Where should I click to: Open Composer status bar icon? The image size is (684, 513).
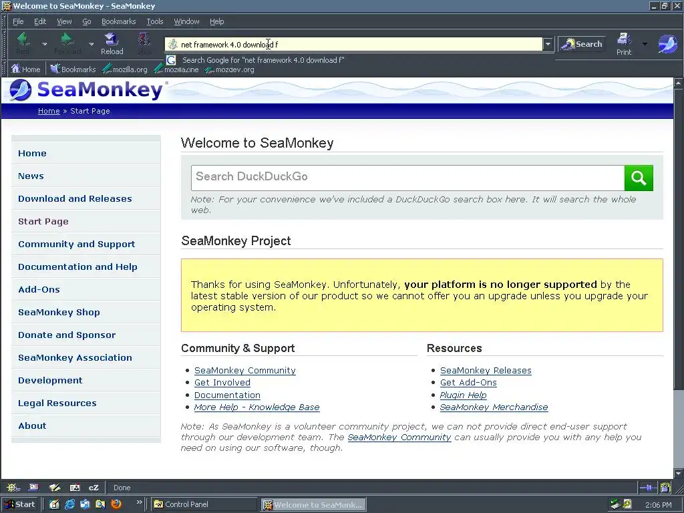55,487
